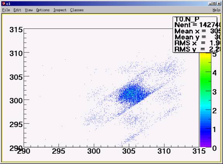Click the ROOT icon in the title bar
223x164 pixels.
pos(4,3)
